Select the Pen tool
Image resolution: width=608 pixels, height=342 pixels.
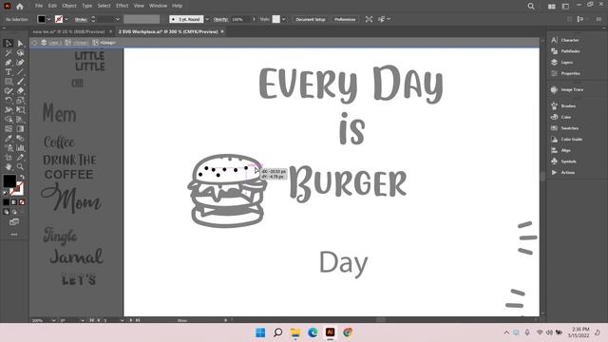(x=9, y=63)
